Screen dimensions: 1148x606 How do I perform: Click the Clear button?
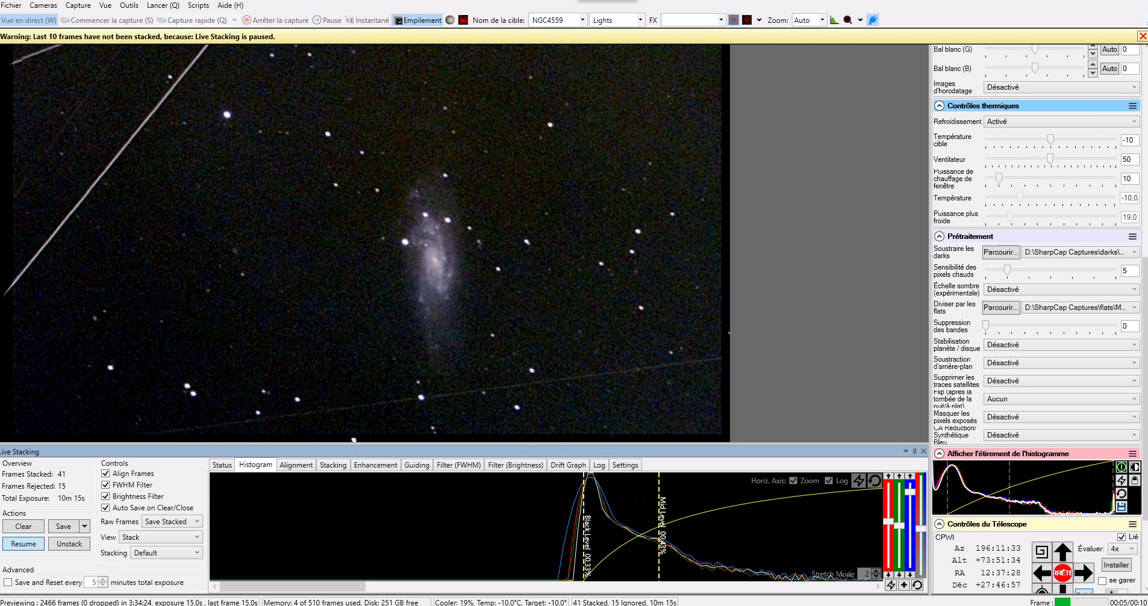(x=23, y=526)
